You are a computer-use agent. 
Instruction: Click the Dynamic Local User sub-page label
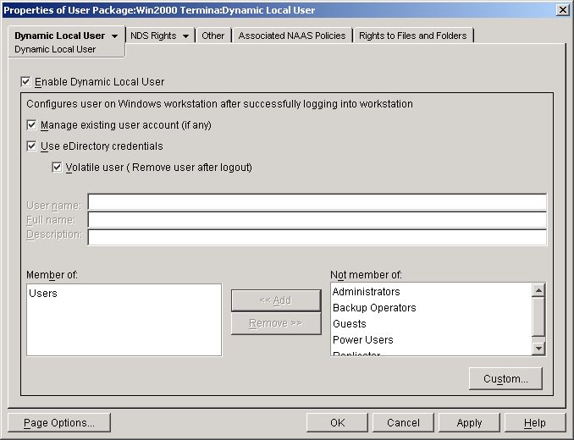click(x=55, y=49)
